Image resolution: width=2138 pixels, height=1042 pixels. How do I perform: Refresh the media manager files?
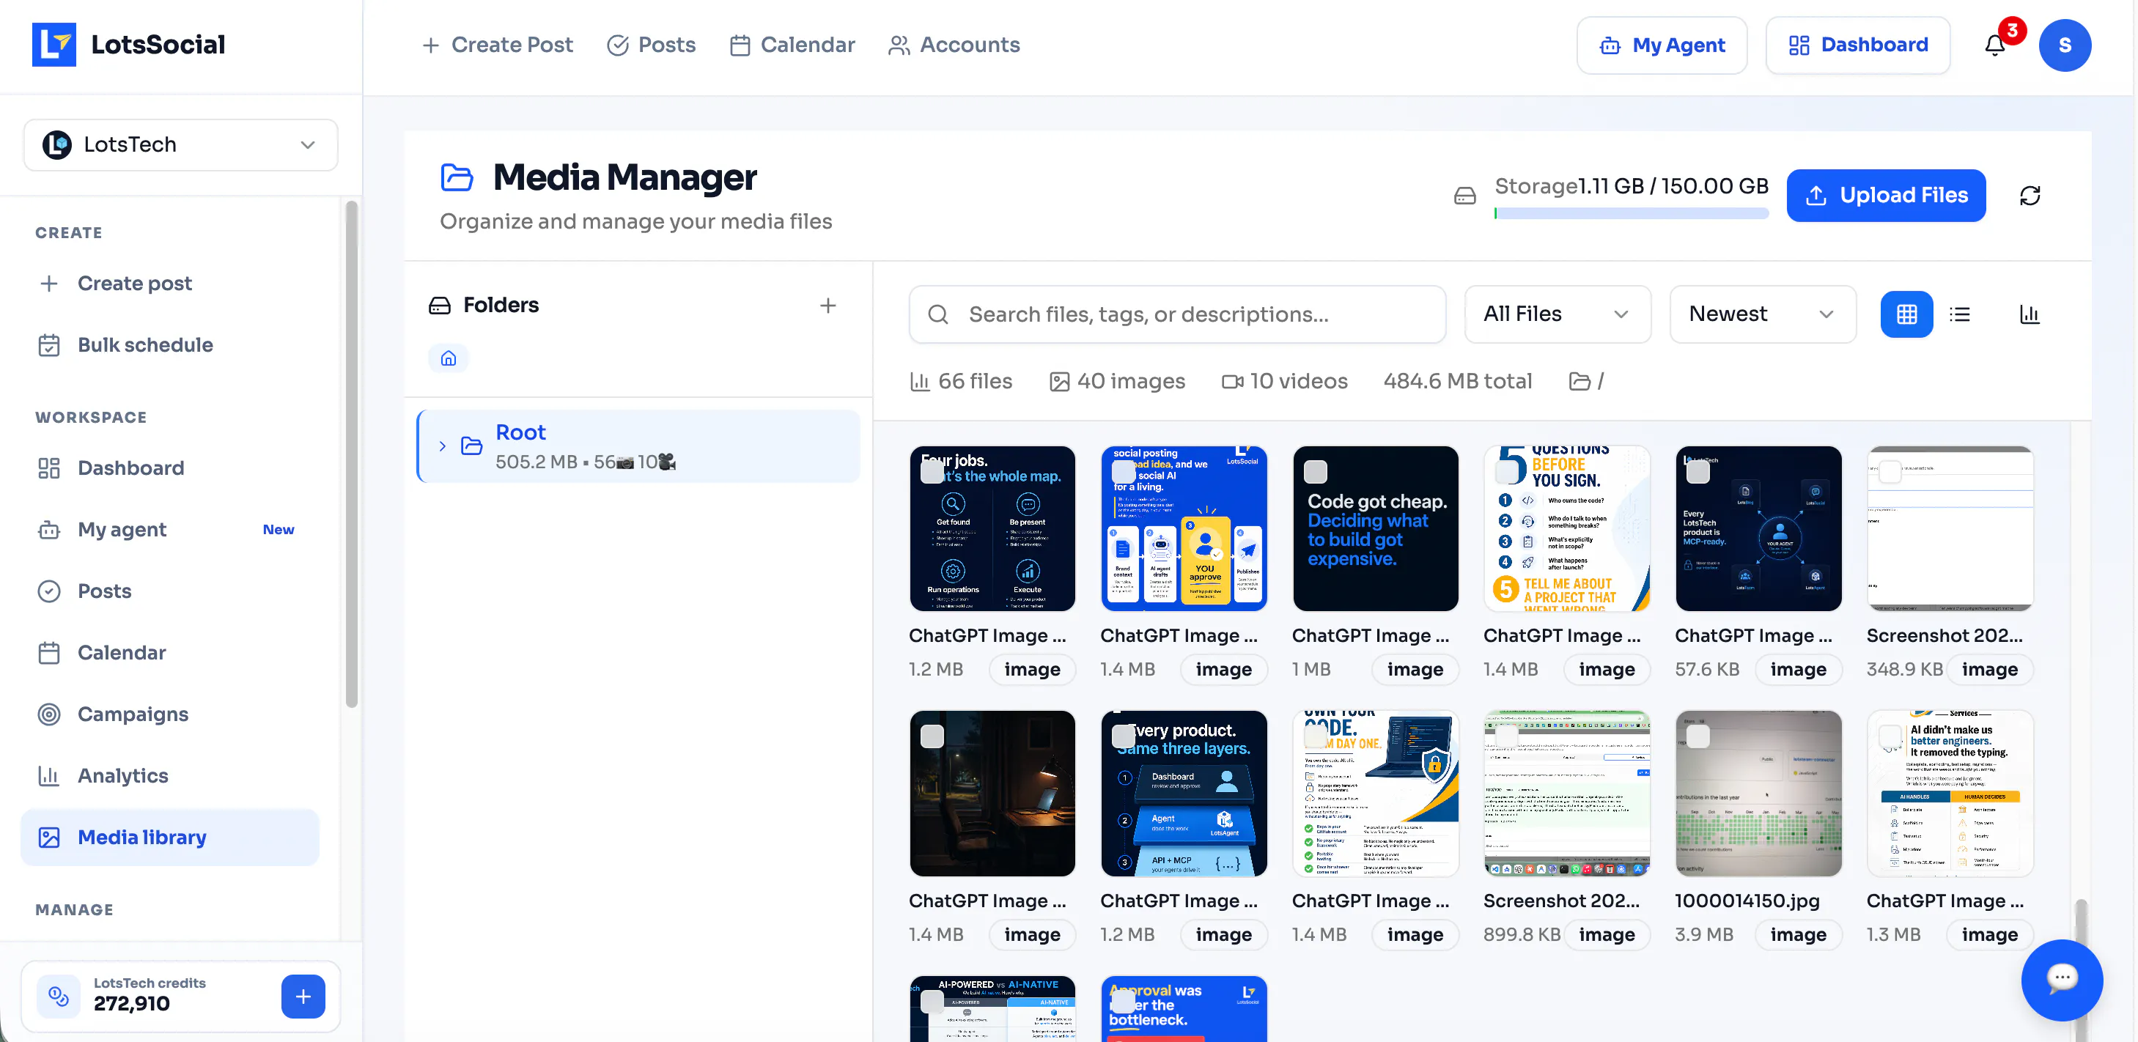(x=2030, y=196)
